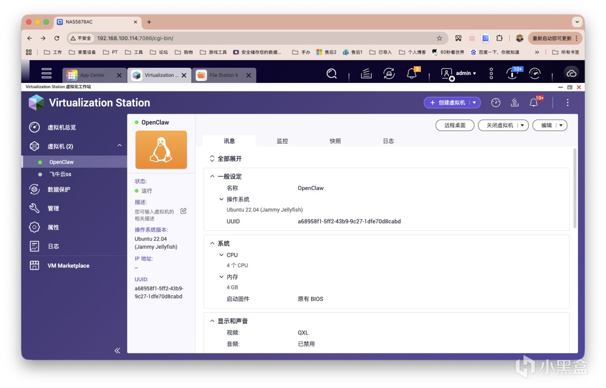Collapse the left sidebar with double-chevron
This screenshot has width=606, height=388.
[x=117, y=351]
